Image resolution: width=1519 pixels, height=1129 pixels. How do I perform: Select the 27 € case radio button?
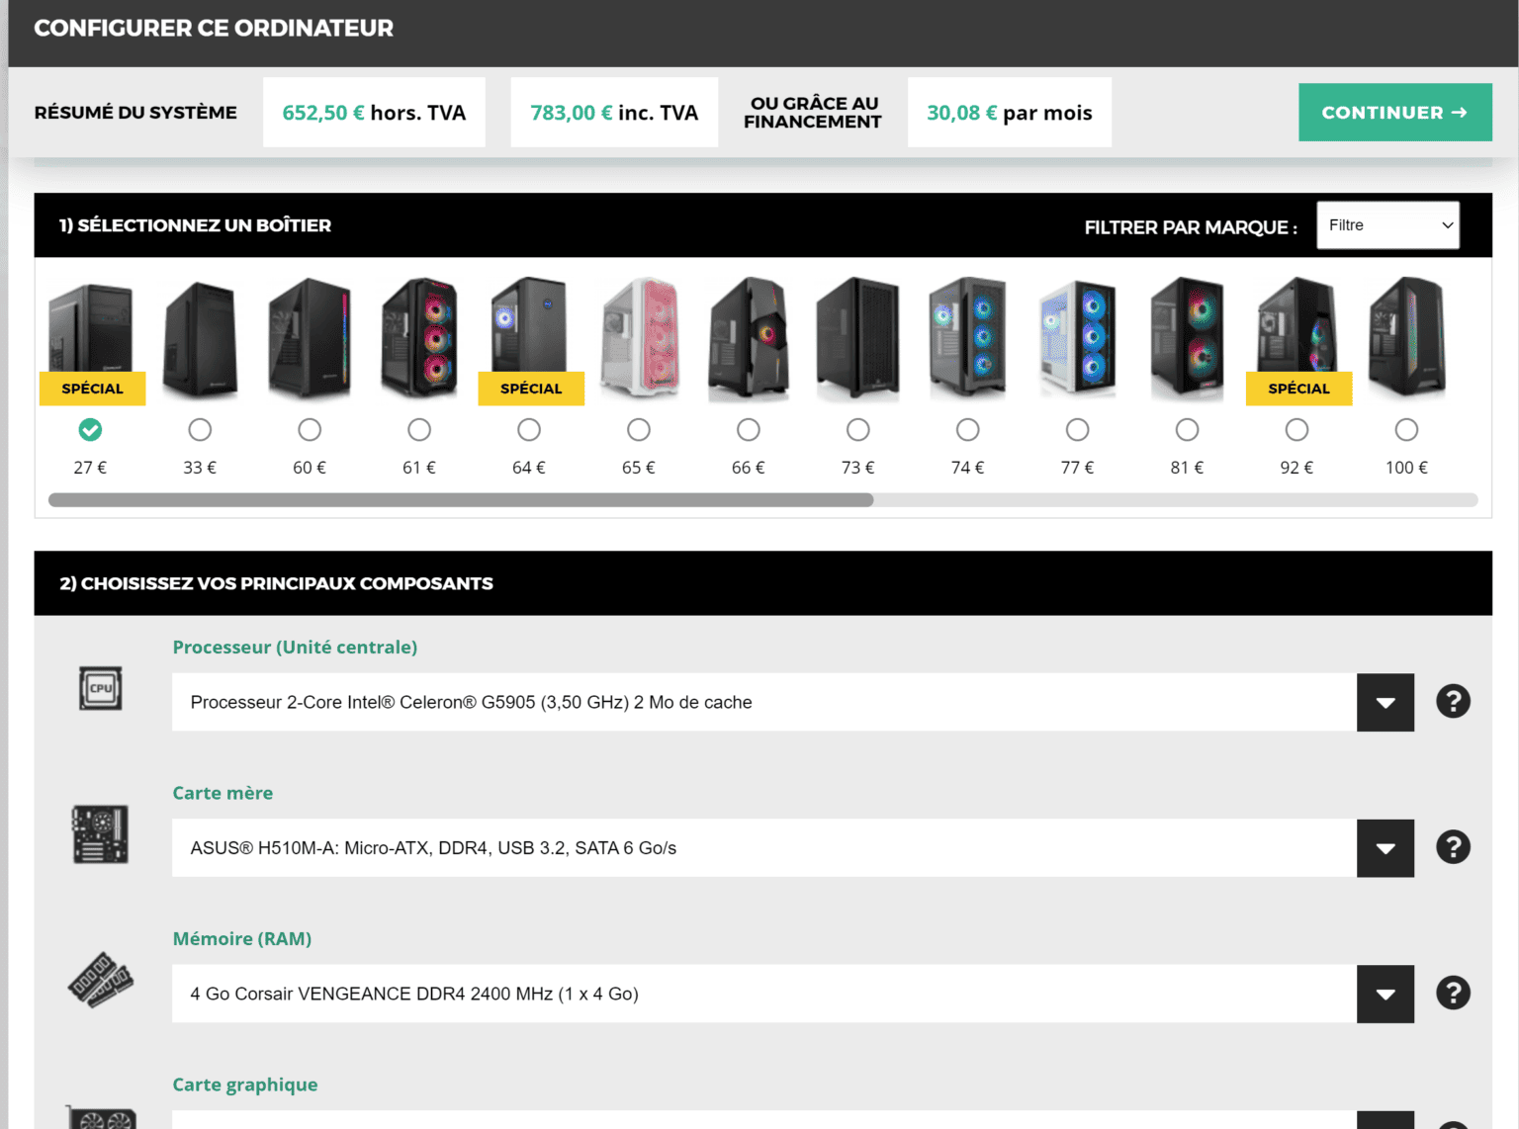click(90, 430)
